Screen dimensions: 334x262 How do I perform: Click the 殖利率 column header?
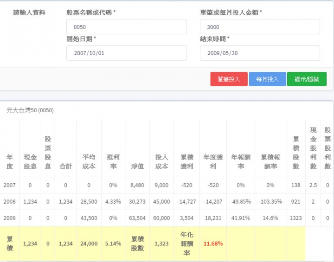click(113, 162)
